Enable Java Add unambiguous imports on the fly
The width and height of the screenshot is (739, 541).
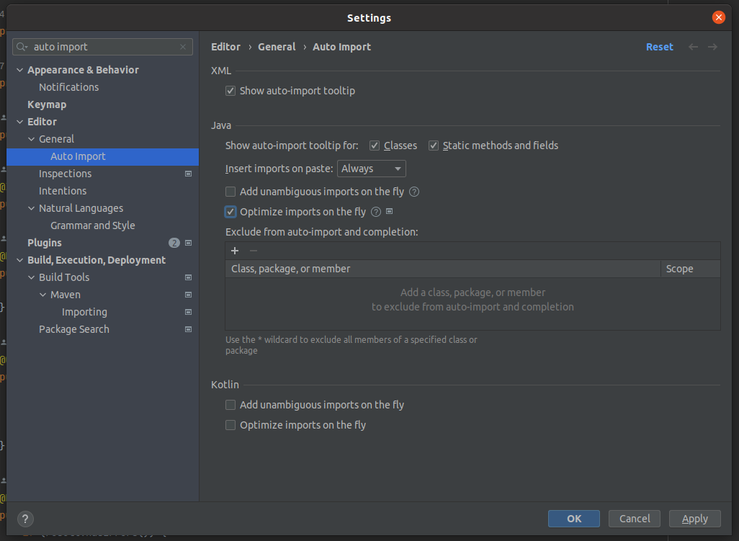230,192
